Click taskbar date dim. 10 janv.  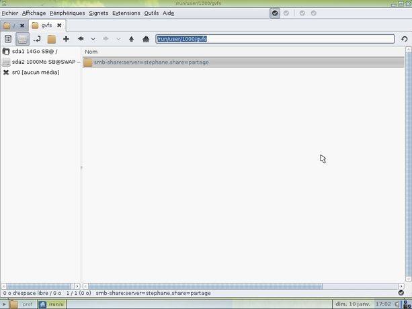[353, 304]
